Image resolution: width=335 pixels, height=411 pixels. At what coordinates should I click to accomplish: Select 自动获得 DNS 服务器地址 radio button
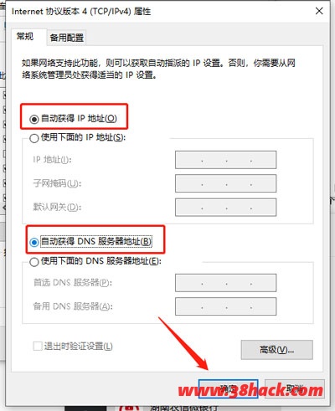tap(34, 242)
